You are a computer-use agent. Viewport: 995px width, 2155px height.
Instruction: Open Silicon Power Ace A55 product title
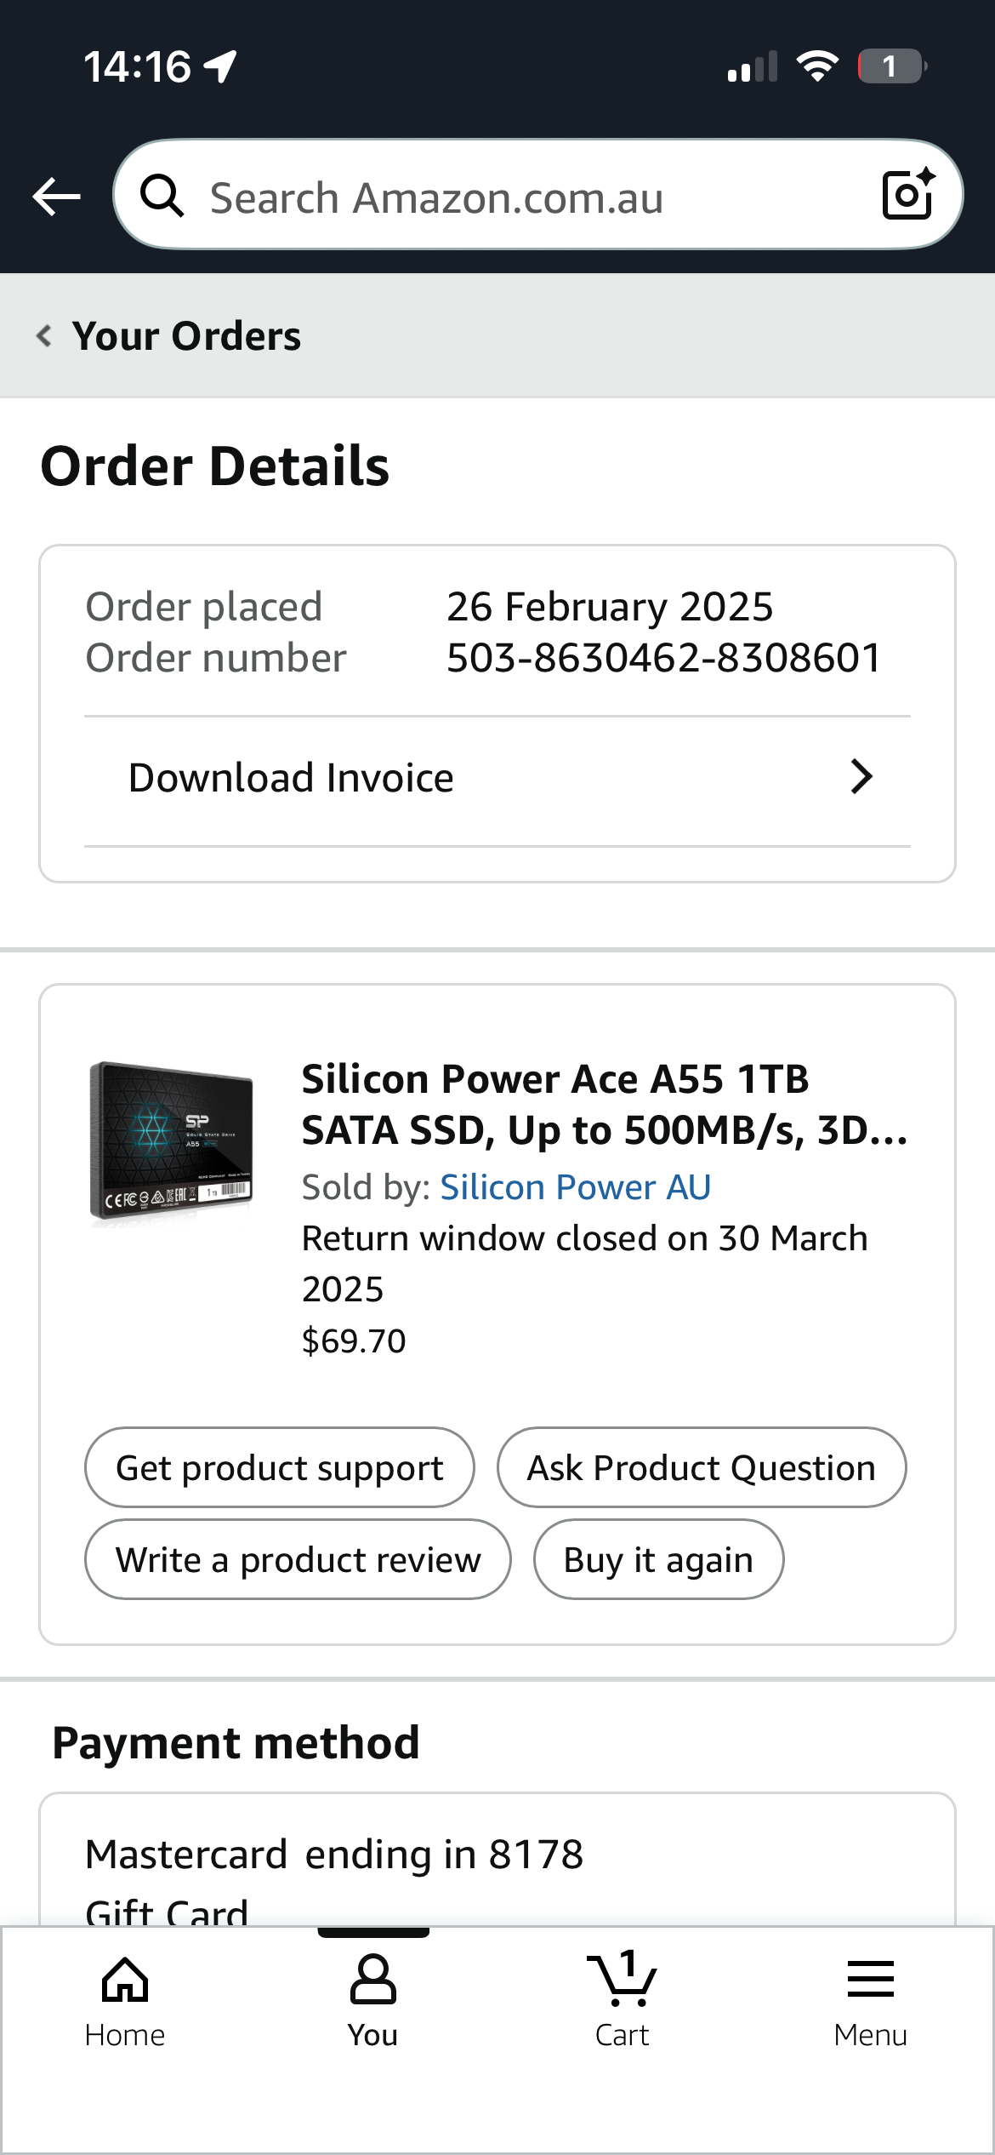[604, 1104]
